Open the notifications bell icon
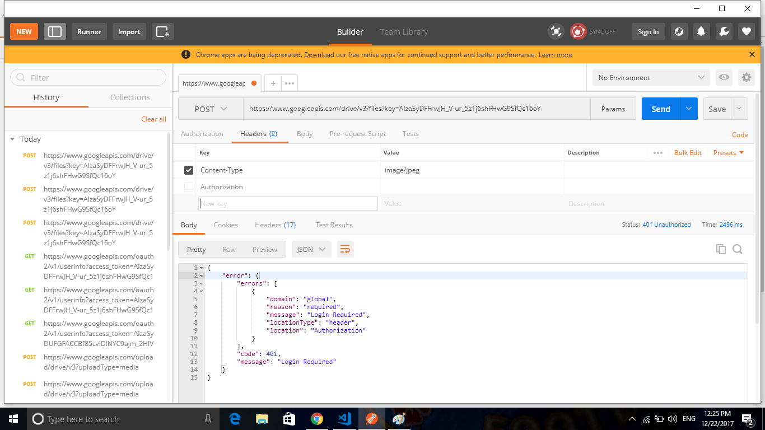The width and height of the screenshot is (765, 430). [x=701, y=31]
